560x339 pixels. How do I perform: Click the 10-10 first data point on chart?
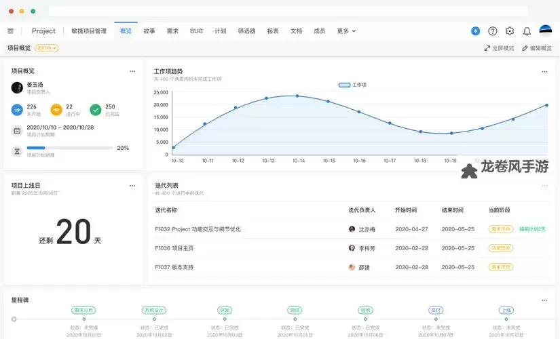174,147
